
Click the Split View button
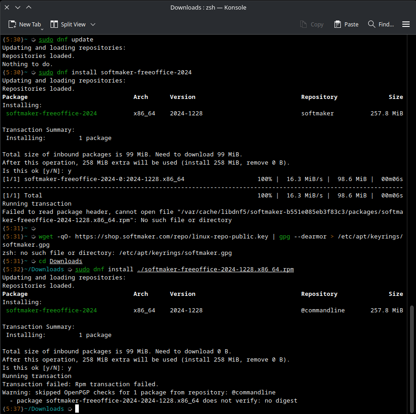pyautogui.click(x=68, y=24)
